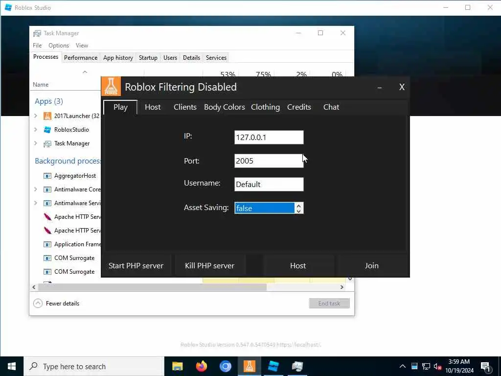The image size is (501, 376).
Task: Click the 2017Launcher app icon in Task Manager
Action: pyautogui.click(x=47, y=116)
